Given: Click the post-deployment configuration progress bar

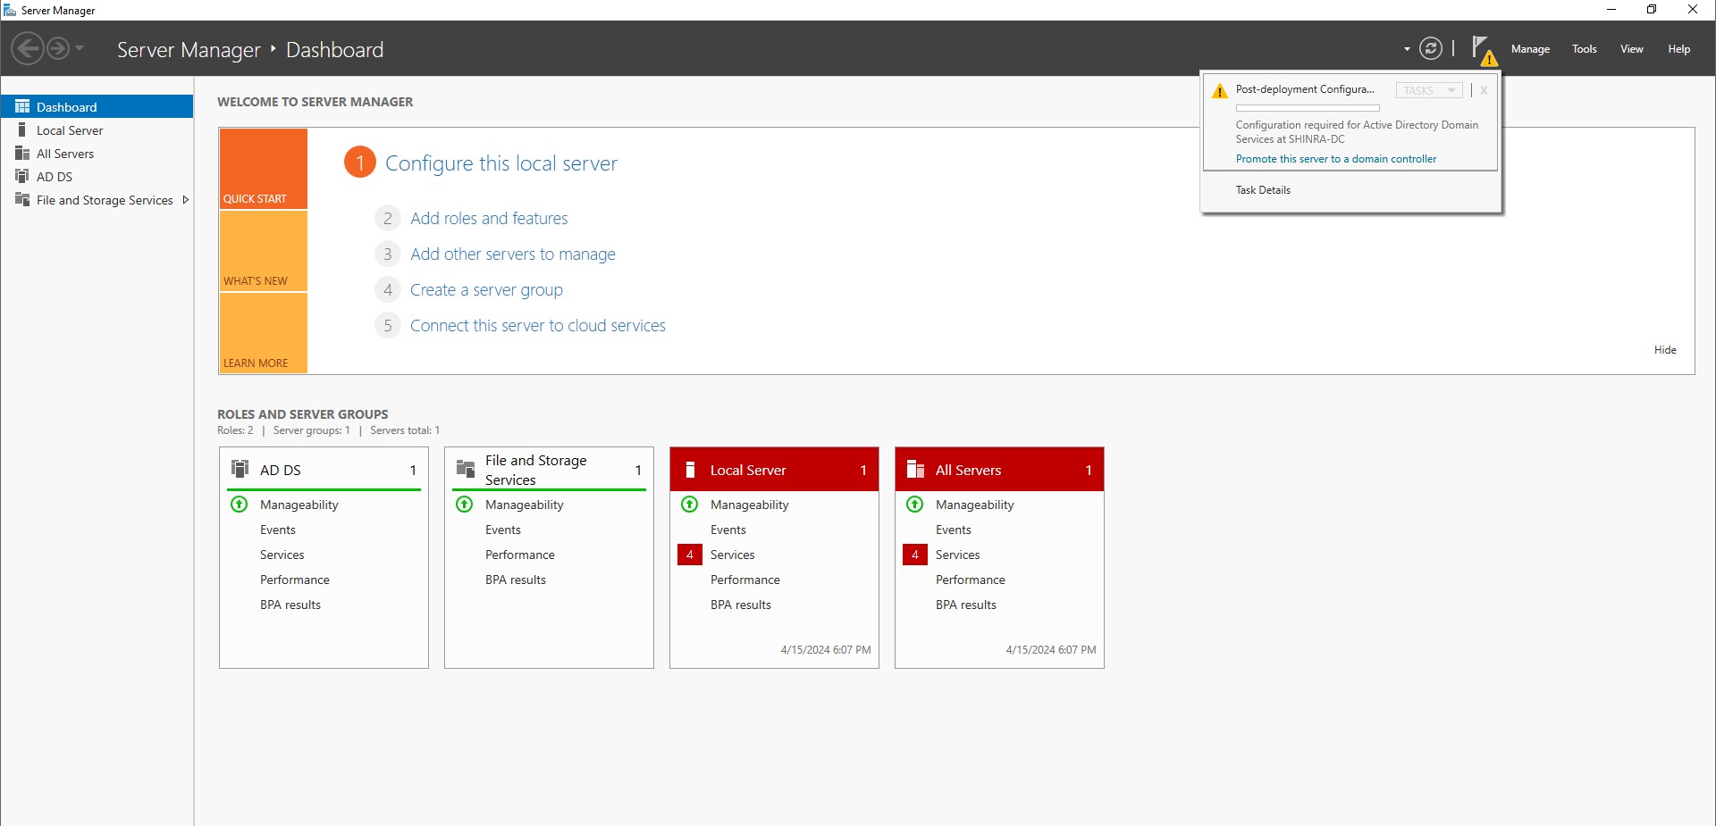Looking at the screenshot, I should [x=1308, y=107].
